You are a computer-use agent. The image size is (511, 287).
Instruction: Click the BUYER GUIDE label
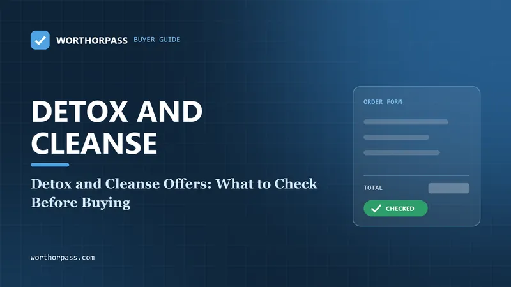point(156,40)
